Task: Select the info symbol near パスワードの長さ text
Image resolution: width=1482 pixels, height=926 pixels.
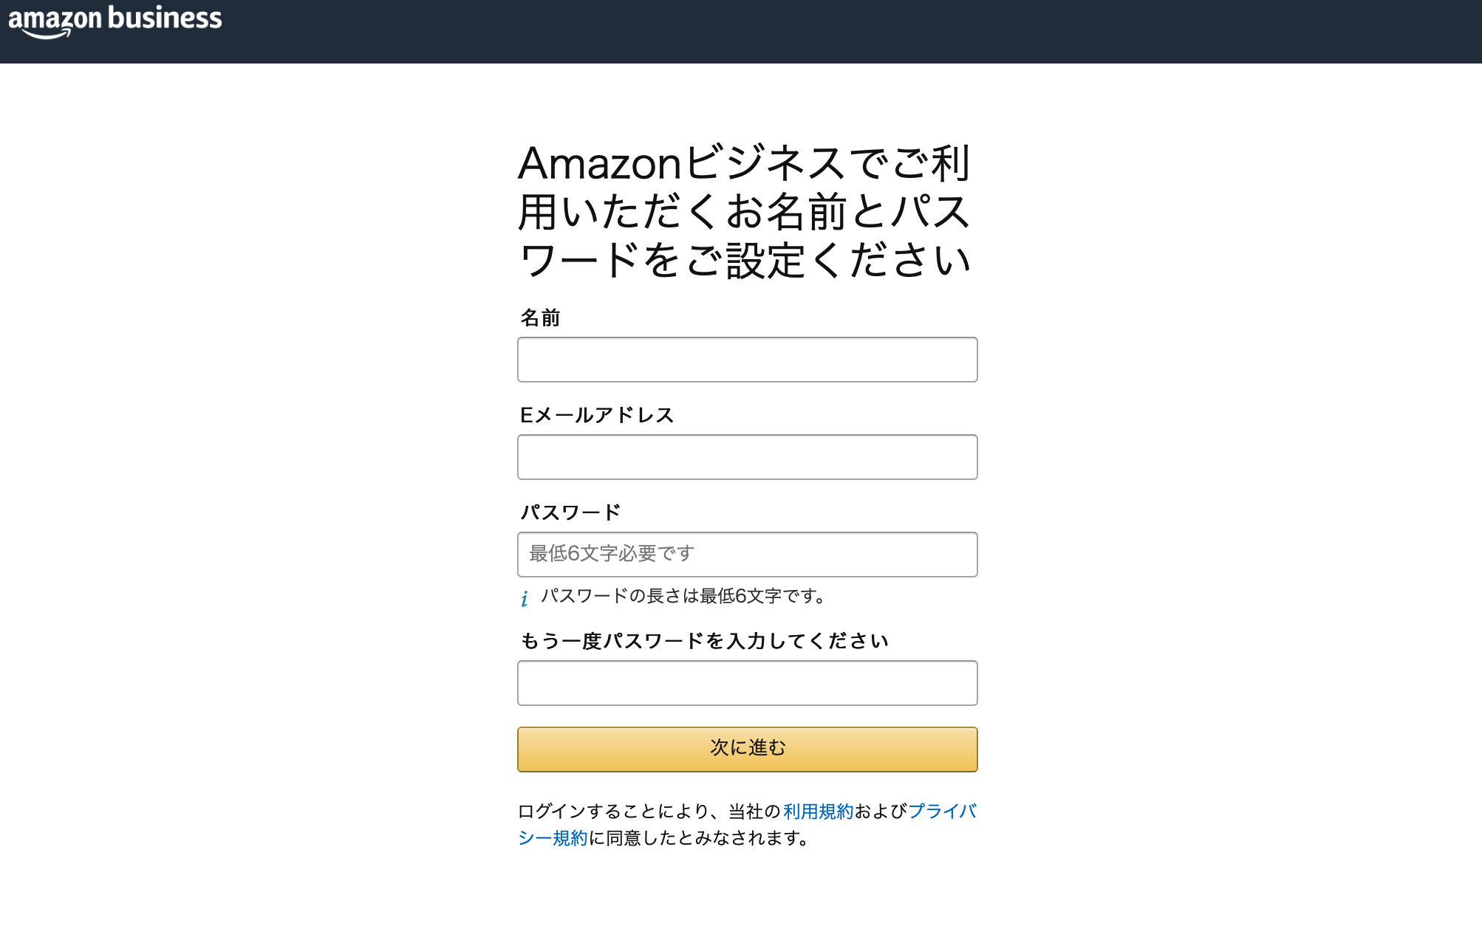Action: click(x=525, y=598)
